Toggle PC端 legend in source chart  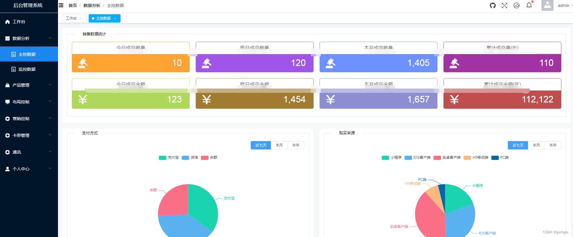(500, 157)
